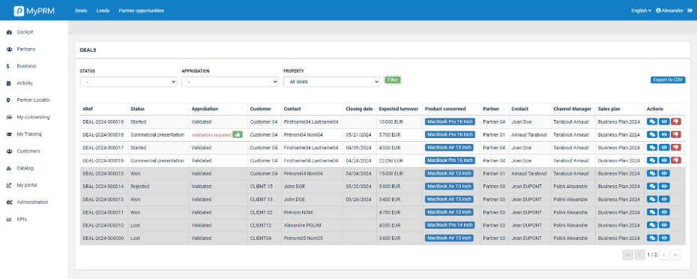This screenshot has width=697, height=279.
Task: Open the Approbation filter dropdown
Action: pyautogui.click(x=230, y=82)
